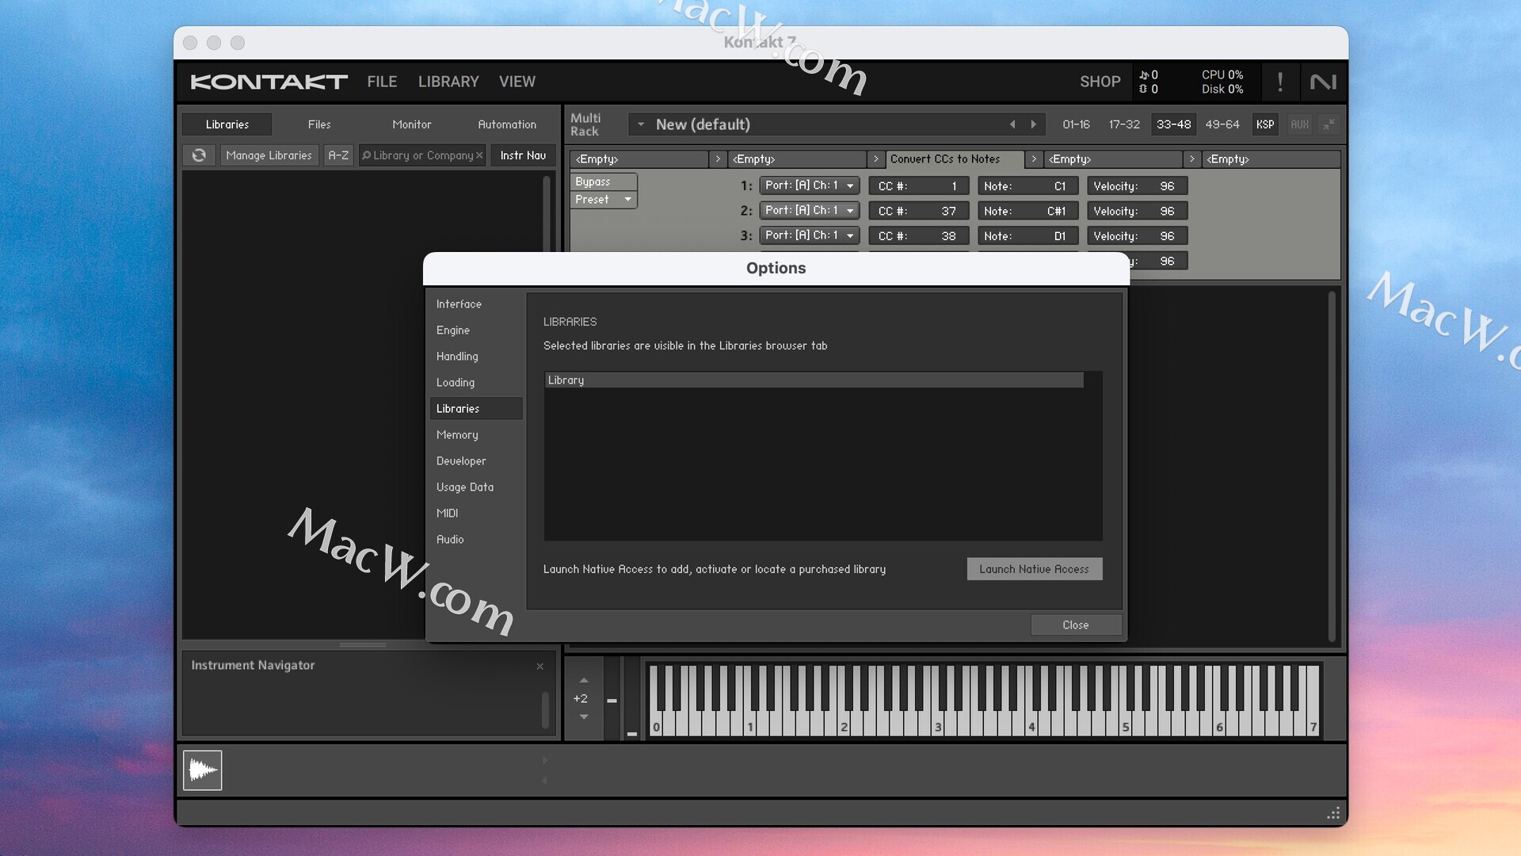
Task: Click the resize grip icon in status bar
Action: pyautogui.click(x=1333, y=813)
